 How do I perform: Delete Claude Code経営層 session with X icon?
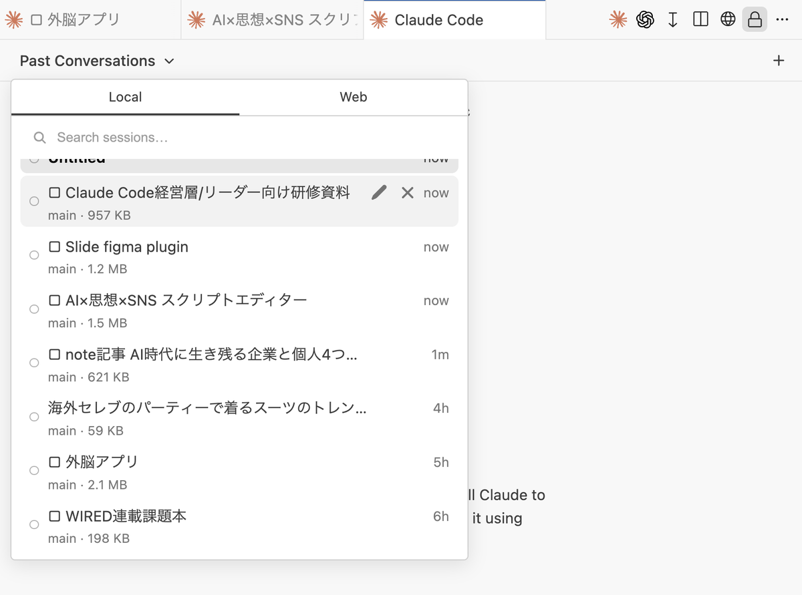[408, 193]
